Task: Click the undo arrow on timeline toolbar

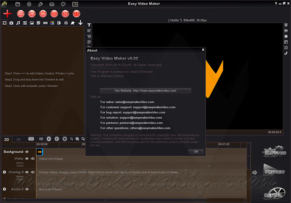Action: pyautogui.click(x=83, y=139)
